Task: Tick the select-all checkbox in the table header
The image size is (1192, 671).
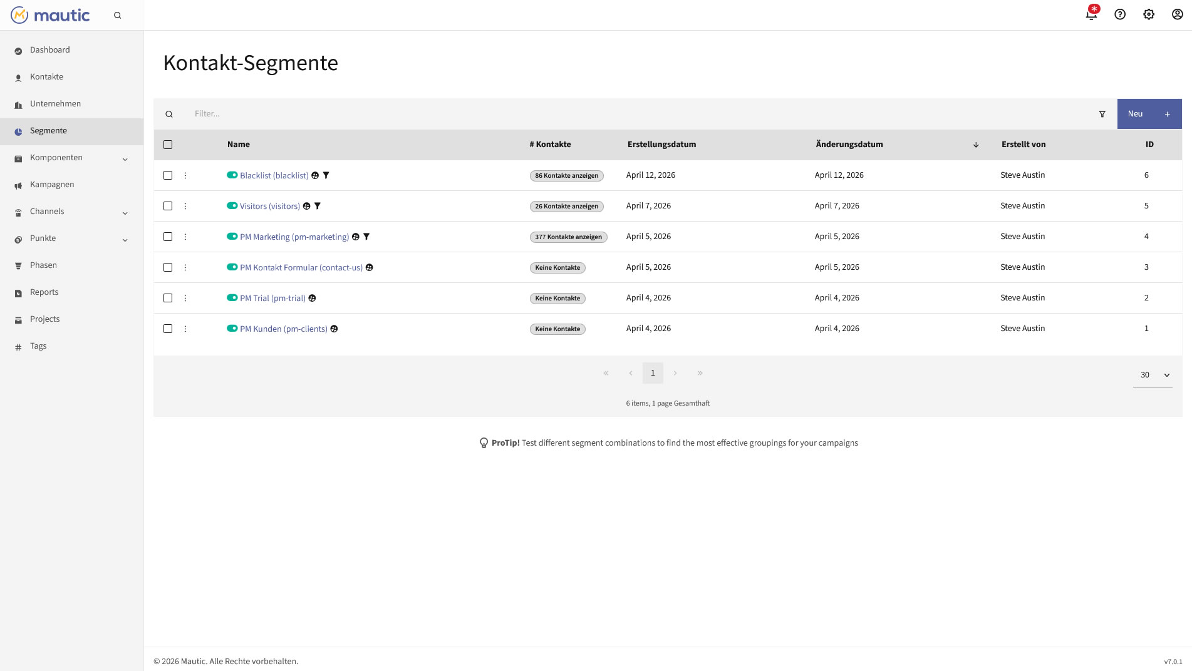Action: click(168, 145)
